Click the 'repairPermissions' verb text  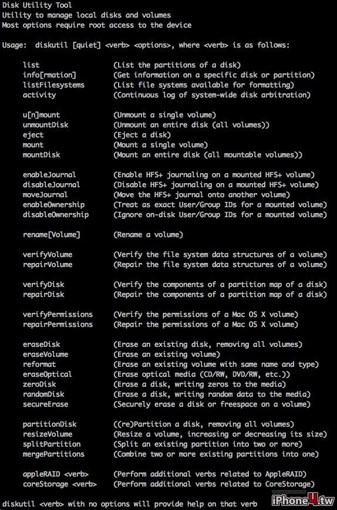pyautogui.click(x=58, y=325)
